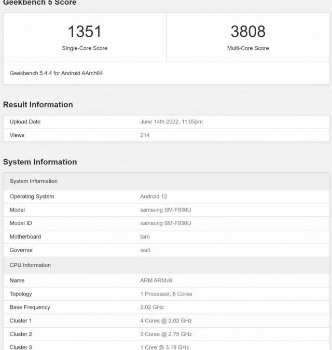Screen dimensions: 332x350
Task: Click the System Information section heading
Action: coord(40,162)
